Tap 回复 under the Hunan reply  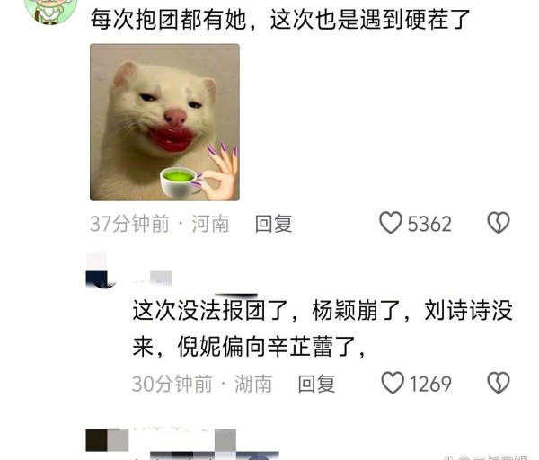[x=316, y=384]
